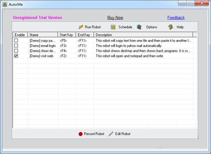Click the Description column header
The width and height of the screenshot is (211, 154).
click(143, 35)
